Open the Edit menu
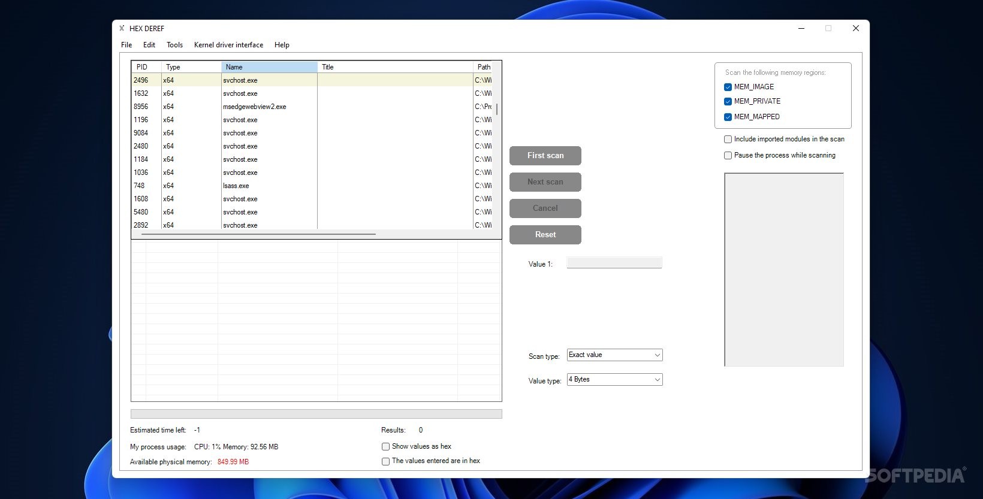The height and width of the screenshot is (499, 983). click(149, 45)
